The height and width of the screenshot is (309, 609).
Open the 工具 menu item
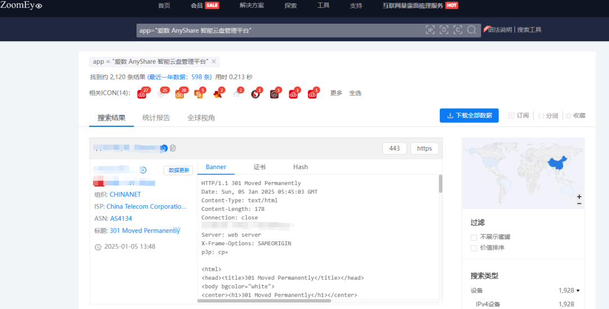click(x=323, y=6)
